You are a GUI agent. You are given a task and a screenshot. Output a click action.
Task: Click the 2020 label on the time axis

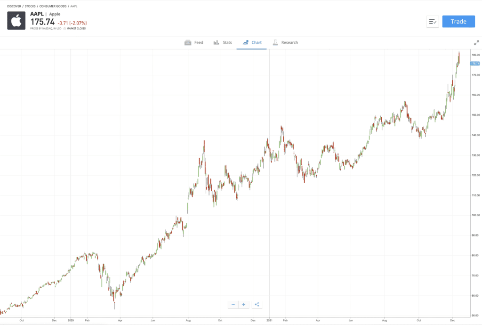point(71,320)
